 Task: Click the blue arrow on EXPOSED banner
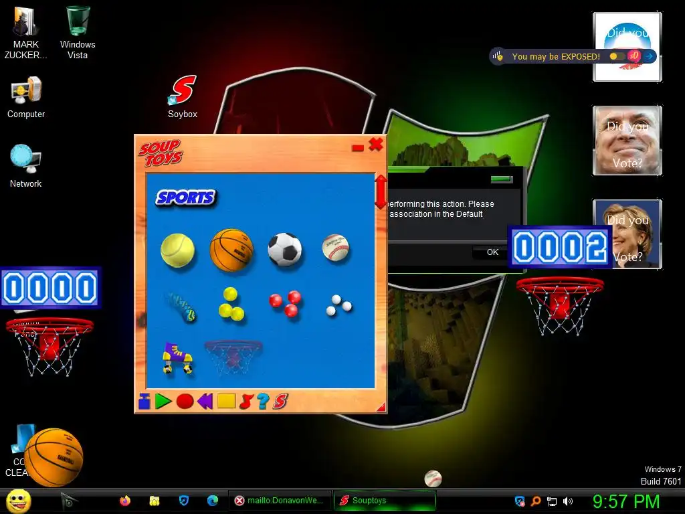pyautogui.click(x=650, y=56)
